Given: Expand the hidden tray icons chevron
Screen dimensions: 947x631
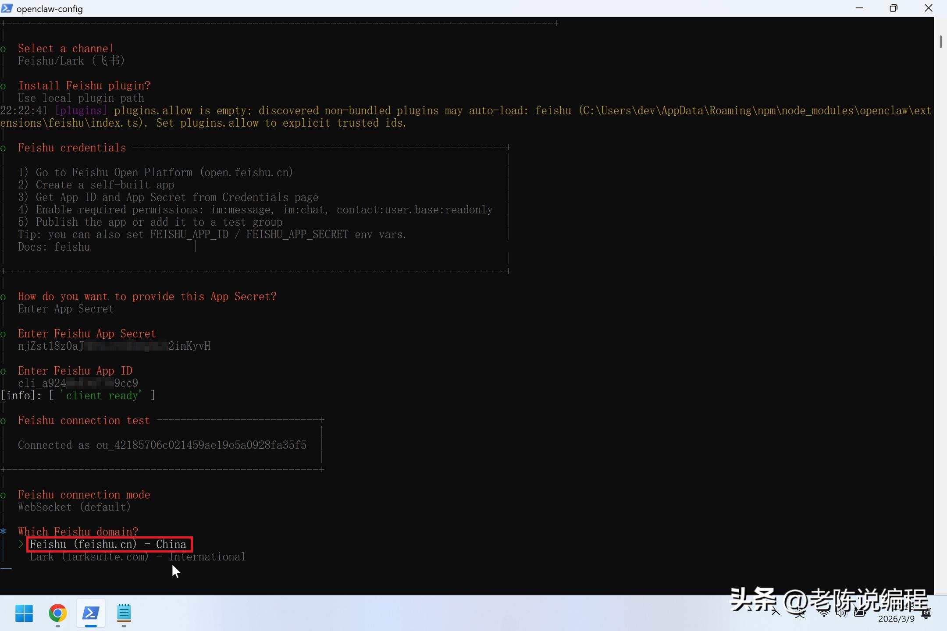Looking at the screenshot, I should tap(776, 613).
